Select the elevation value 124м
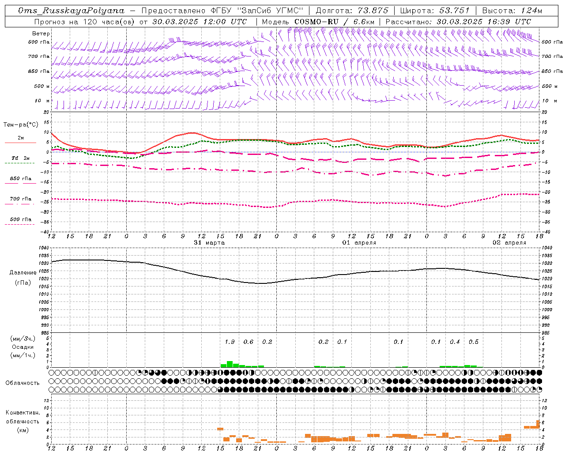565x452 pixels. click(x=531, y=11)
